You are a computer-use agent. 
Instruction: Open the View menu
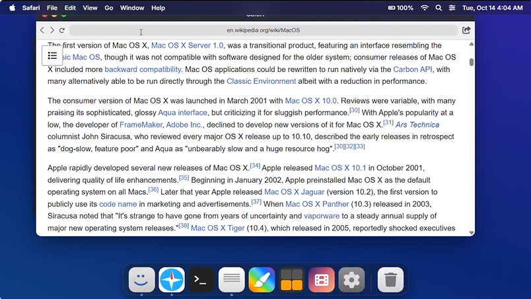(90, 8)
